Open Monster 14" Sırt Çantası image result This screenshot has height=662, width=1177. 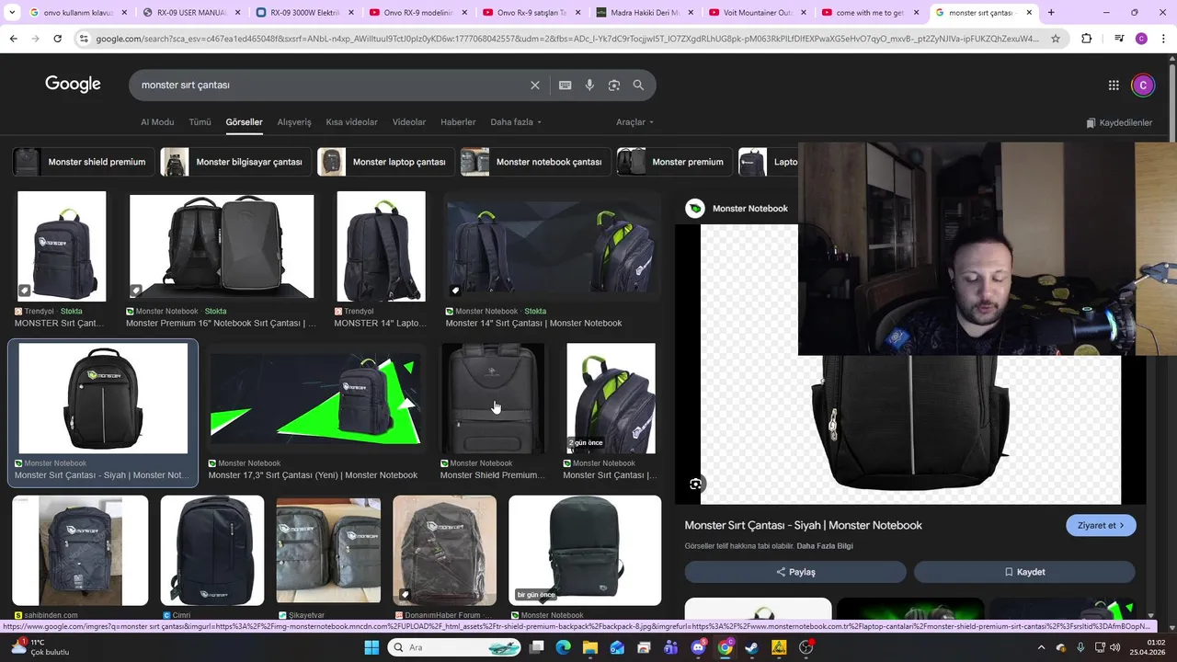(x=552, y=245)
